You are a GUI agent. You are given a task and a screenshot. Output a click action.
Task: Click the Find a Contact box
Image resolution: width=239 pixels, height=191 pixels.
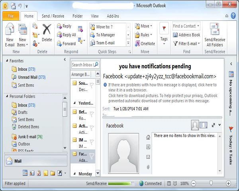pos(186,26)
